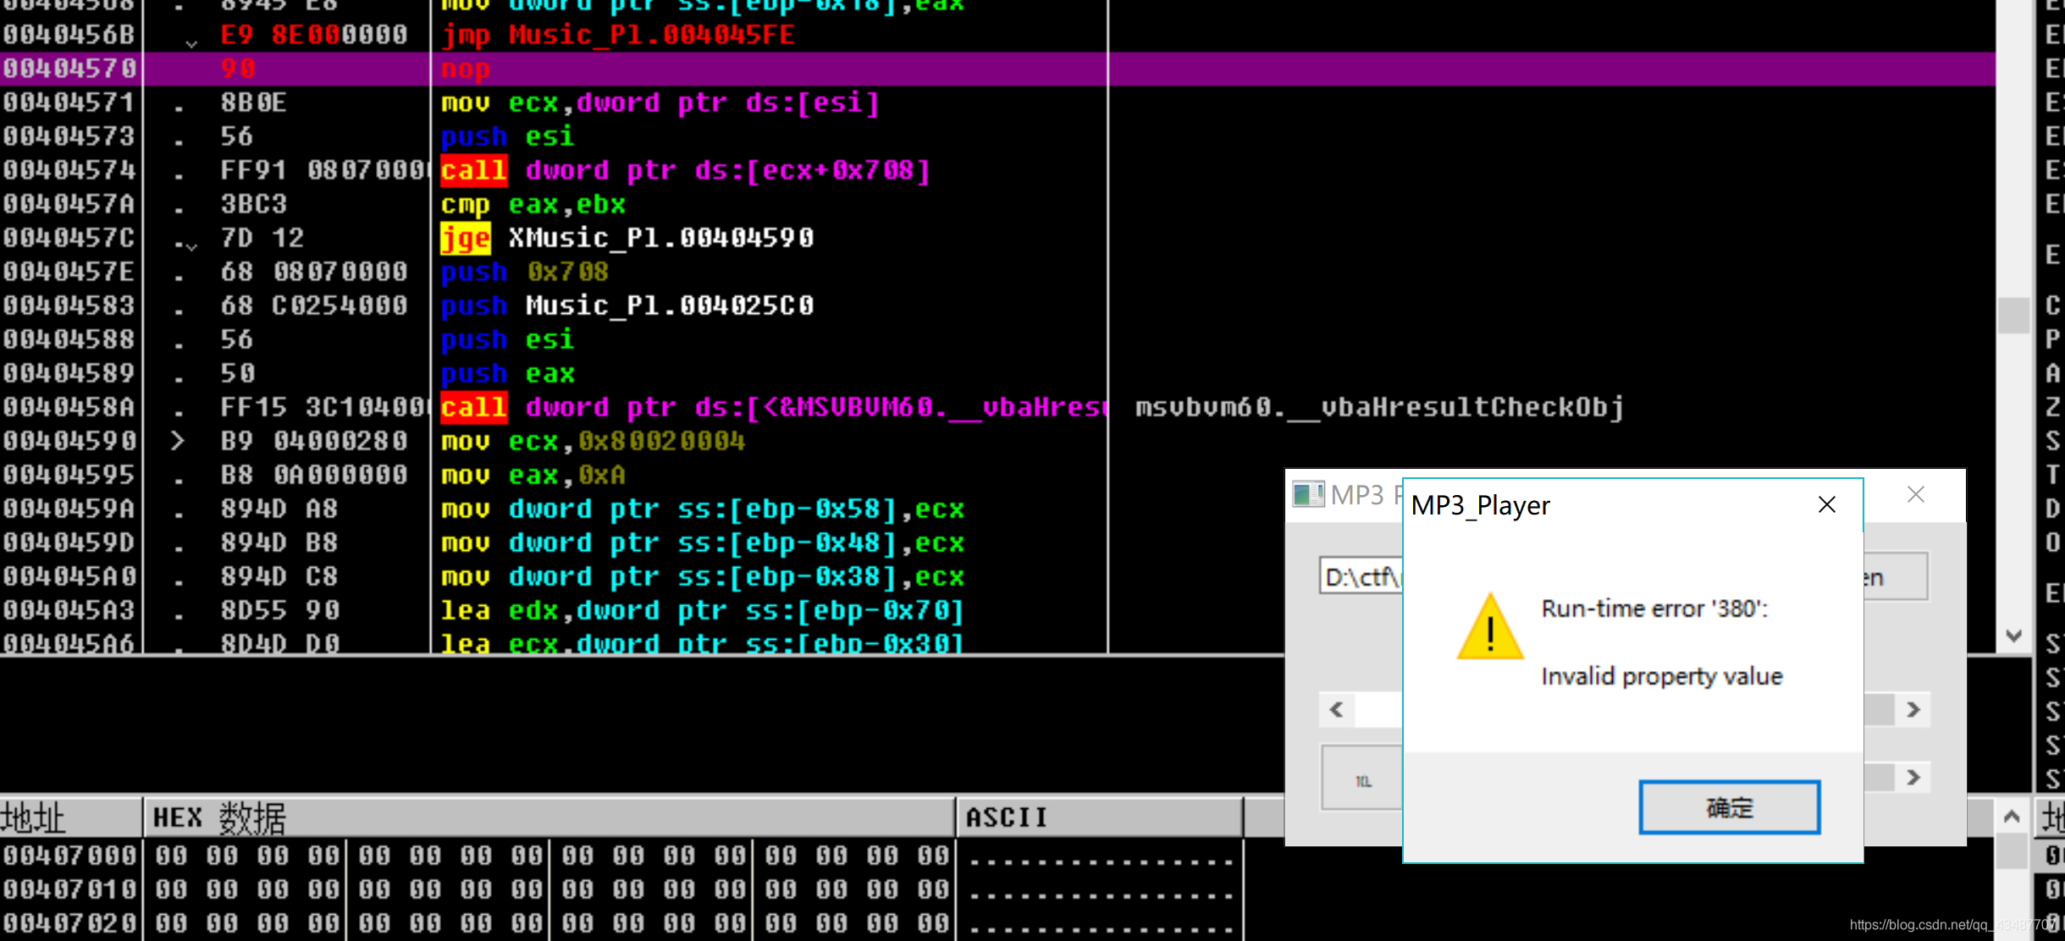Select lea edx,dword ptr ss:[ebp-0x70] line
This screenshot has height=941, width=2065.
tap(703, 610)
